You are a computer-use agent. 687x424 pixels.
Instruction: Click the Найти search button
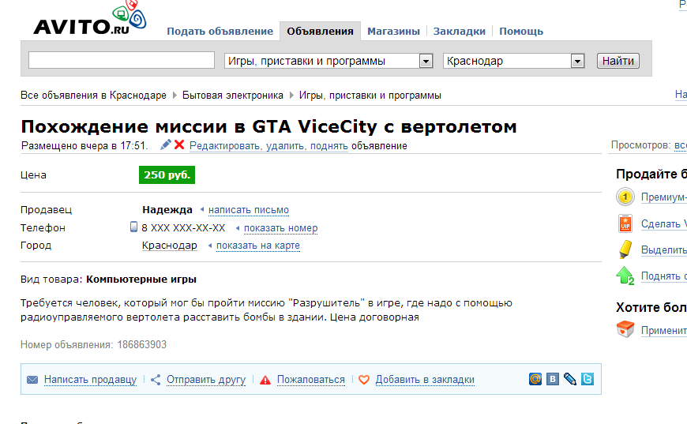[x=618, y=61]
